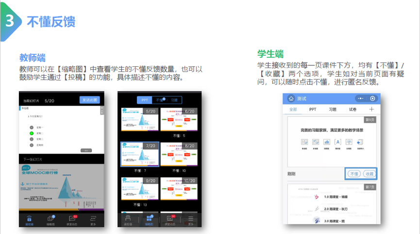This screenshot has width=420, height=234.
Task: Tap the 多选题 icon on page 9 slide
Action: (x=316, y=142)
